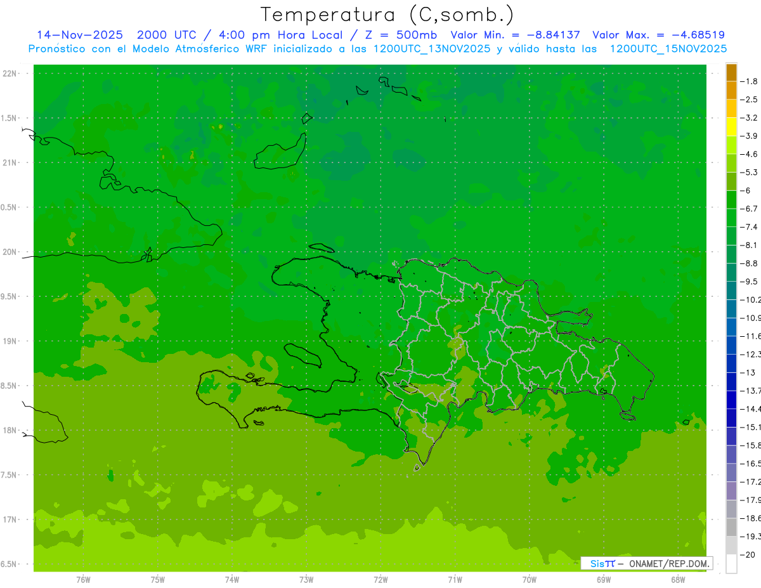
Task: Click the "71W" longitude label
Action: click(455, 580)
